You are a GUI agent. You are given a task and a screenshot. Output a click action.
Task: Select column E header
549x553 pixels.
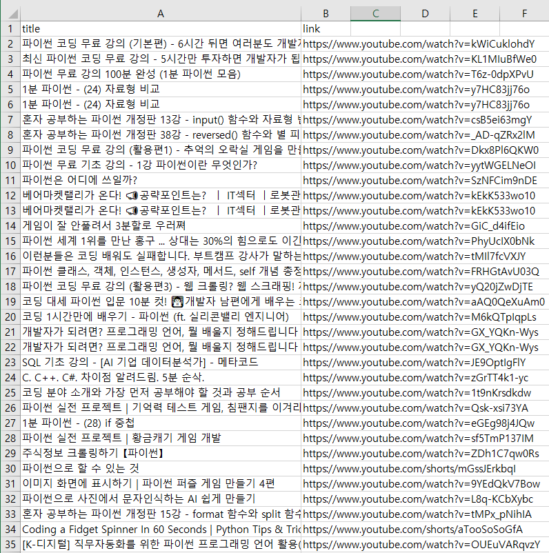point(475,13)
